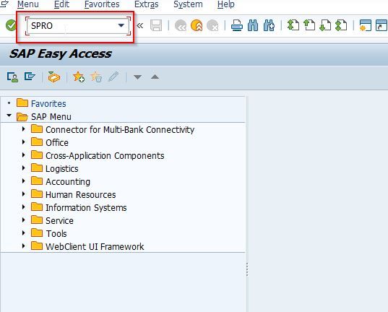Image resolution: width=388 pixels, height=312 pixels.
Task: Open the Extras menu
Action: pyautogui.click(x=146, y=4)
